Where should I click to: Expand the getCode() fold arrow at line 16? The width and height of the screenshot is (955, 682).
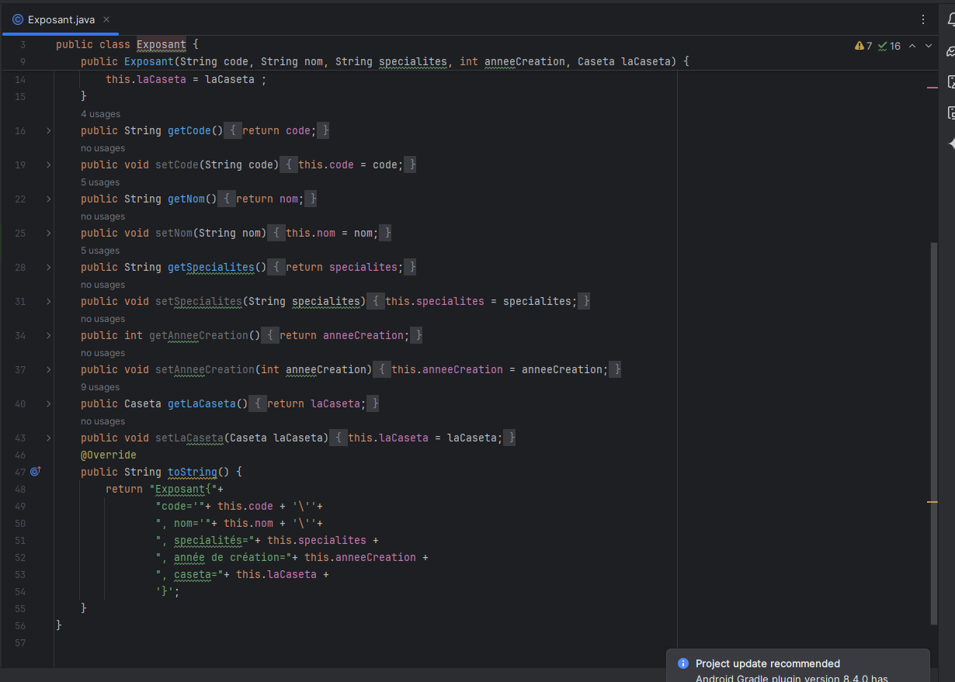[48, 131]
